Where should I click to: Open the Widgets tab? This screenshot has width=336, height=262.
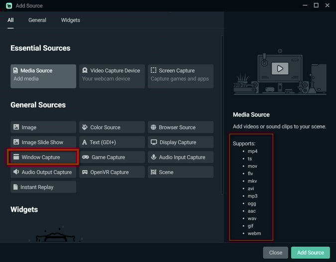(x=71, y=20)
